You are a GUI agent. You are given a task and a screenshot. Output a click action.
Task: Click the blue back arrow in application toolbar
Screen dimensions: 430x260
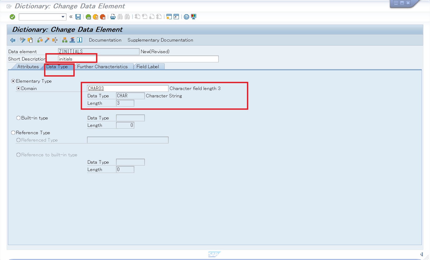pos(13,40)
